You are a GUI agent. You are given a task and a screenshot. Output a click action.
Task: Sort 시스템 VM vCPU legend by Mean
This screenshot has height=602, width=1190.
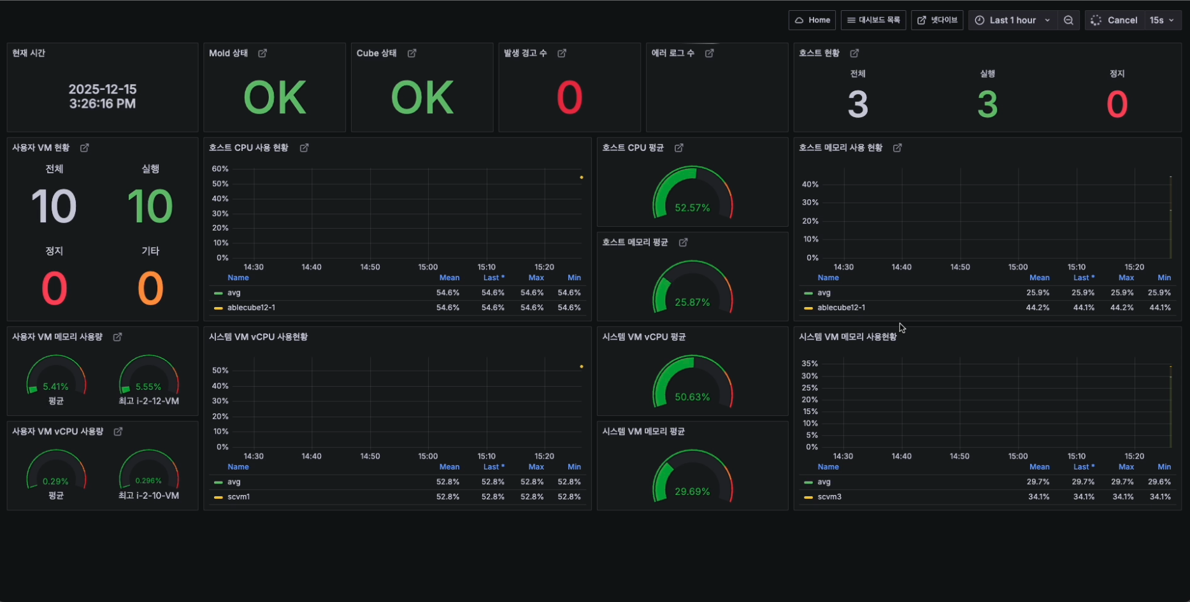click(x=449, y=467)
